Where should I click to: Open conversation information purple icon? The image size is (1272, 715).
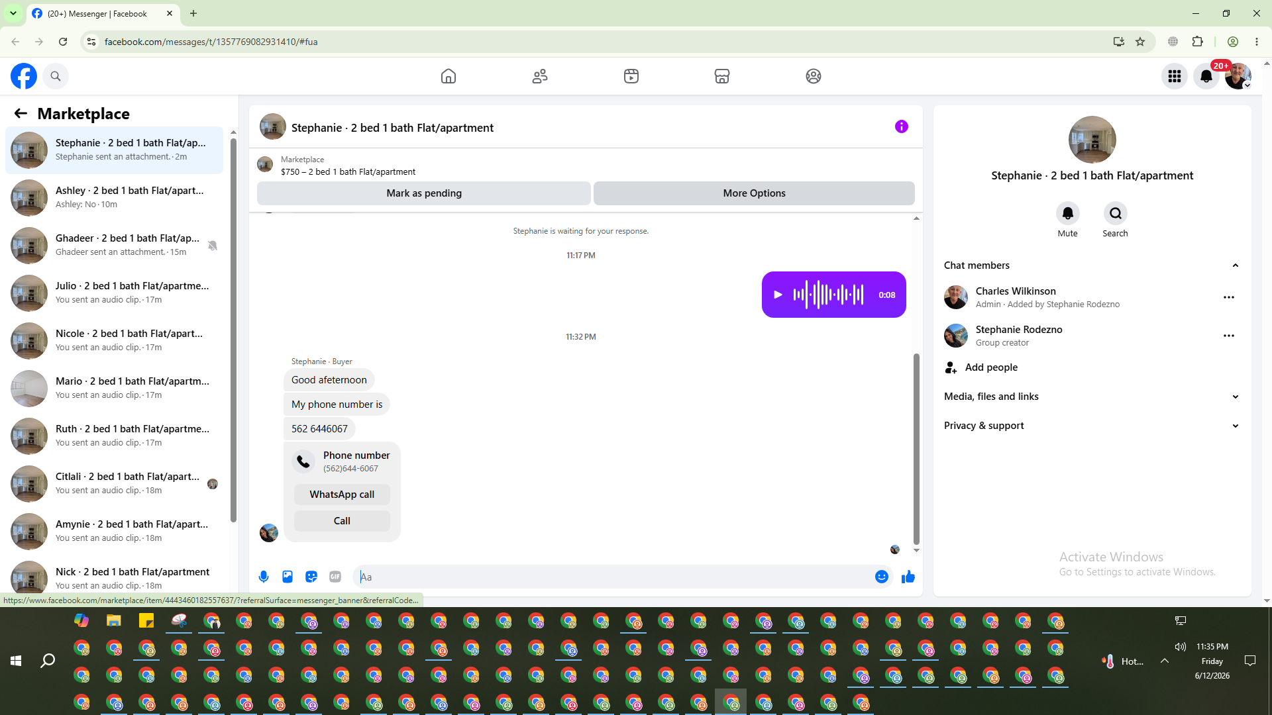(902, 126)
